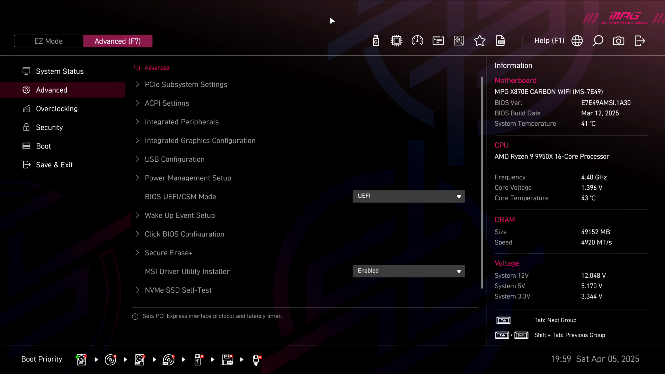The image size is (665, 374).
Task: Open BIOS UEFI/CSM Mode dropdown
Action: [x=409, y=196]
